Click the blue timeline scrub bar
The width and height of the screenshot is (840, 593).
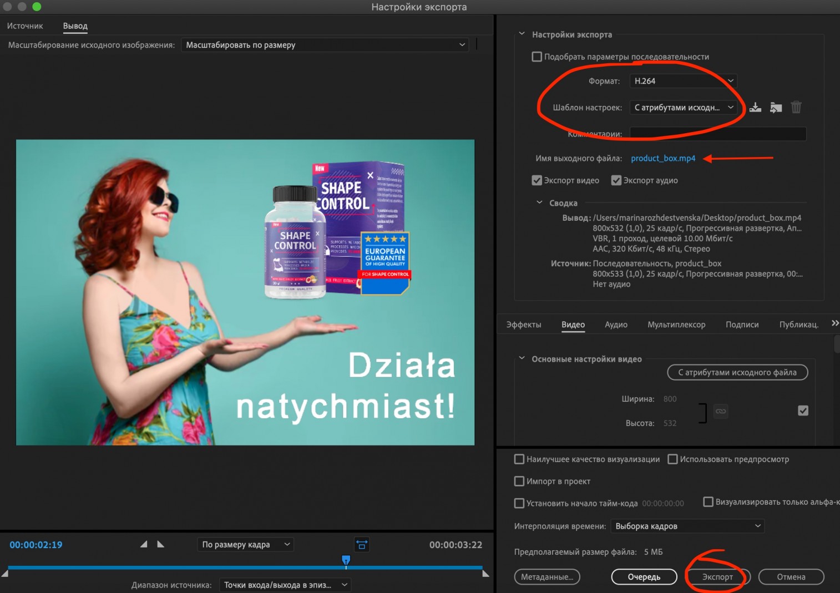[245, 567]
